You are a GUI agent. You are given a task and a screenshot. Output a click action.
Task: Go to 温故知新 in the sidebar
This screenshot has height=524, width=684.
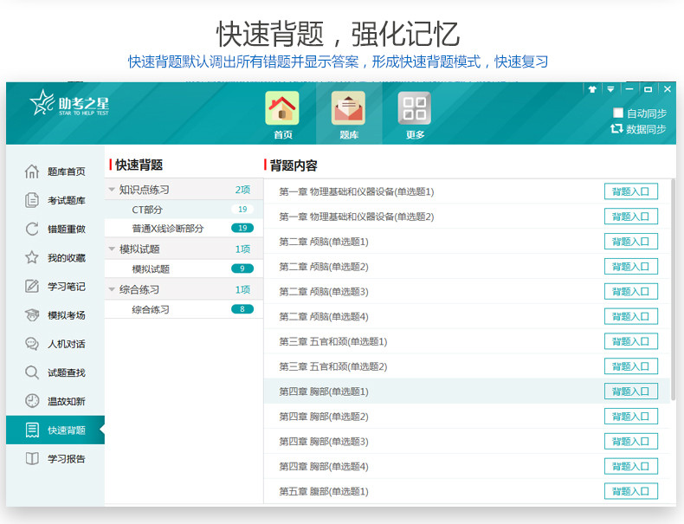point(55,401)
